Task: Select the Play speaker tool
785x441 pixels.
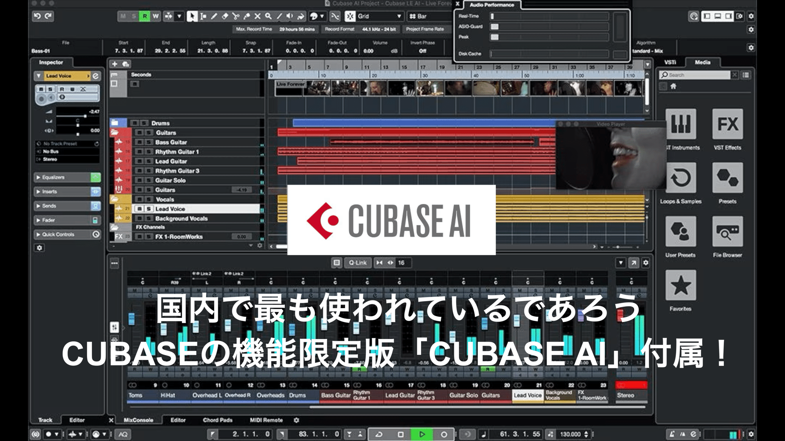Action: (290, 16)
